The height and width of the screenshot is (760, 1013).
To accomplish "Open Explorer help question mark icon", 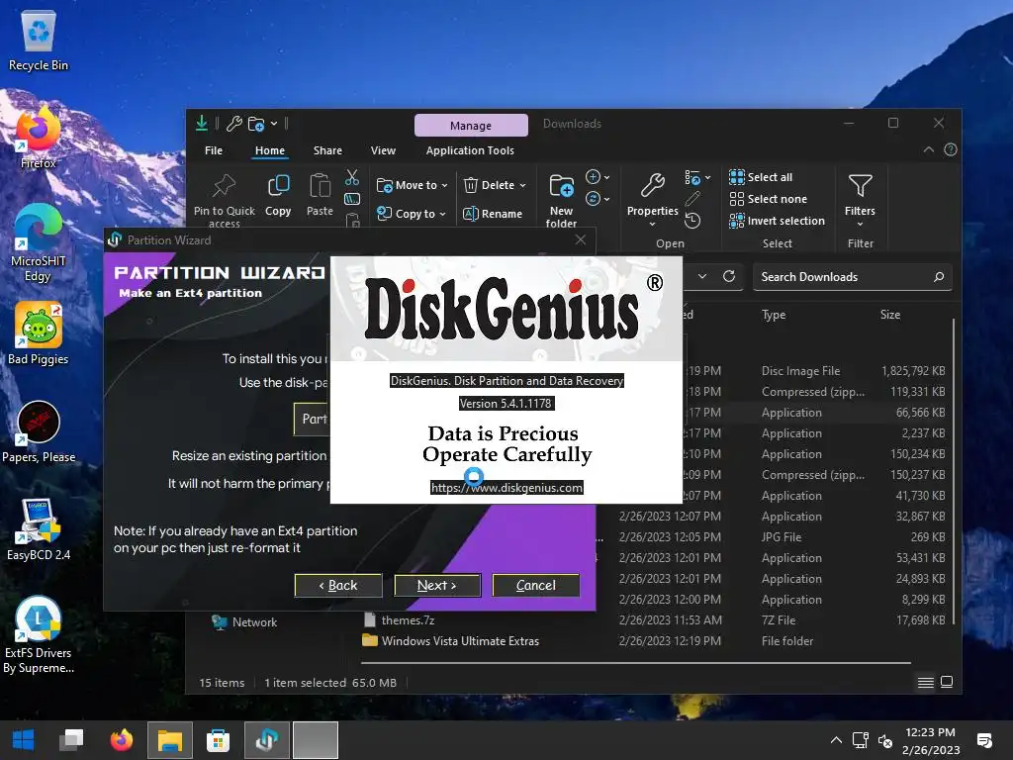I will (x=951, y=150).
